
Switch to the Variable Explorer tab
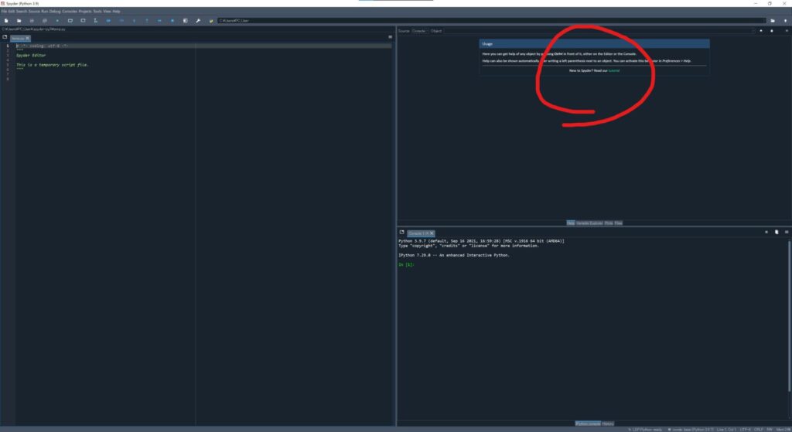click(589, 223)
